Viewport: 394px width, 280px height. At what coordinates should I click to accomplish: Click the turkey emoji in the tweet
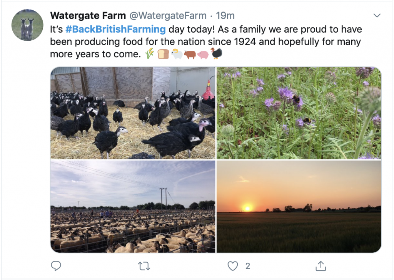point(216,54)
